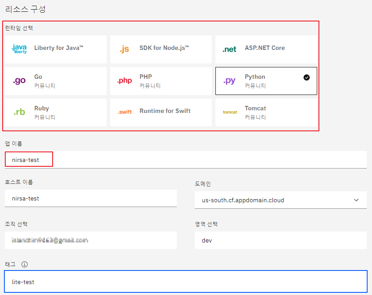Click the green .rb Ruby icon
372x295 pixels.
click(x=19, y=112)
